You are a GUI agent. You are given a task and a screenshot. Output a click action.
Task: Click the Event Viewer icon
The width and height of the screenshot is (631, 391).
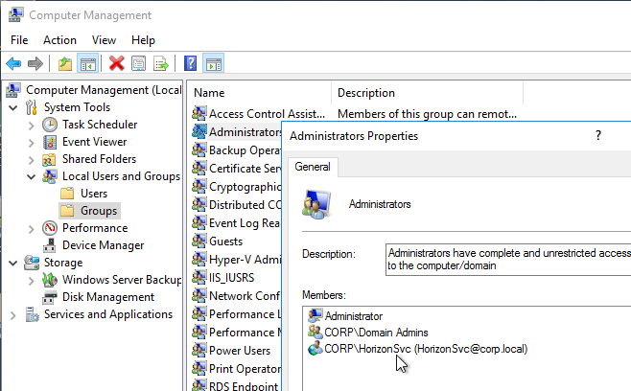coord(50,142)
